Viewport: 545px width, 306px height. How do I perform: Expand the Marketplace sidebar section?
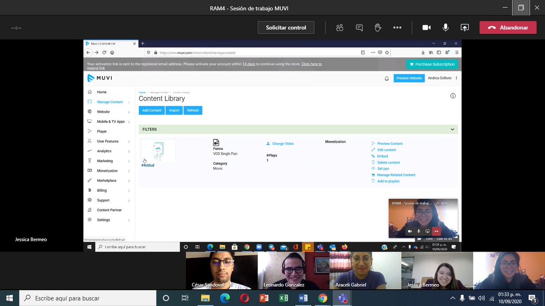(x=109, y=180)
